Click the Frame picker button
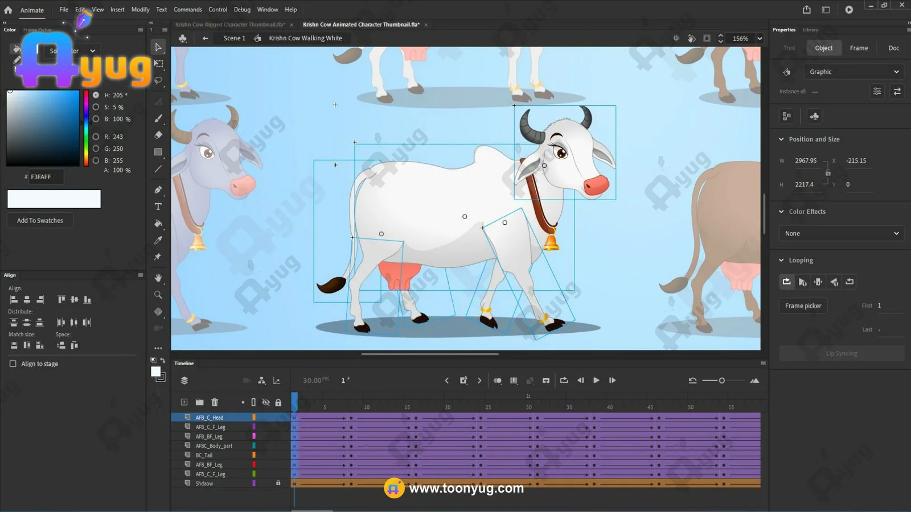 [x=803, y=305]
